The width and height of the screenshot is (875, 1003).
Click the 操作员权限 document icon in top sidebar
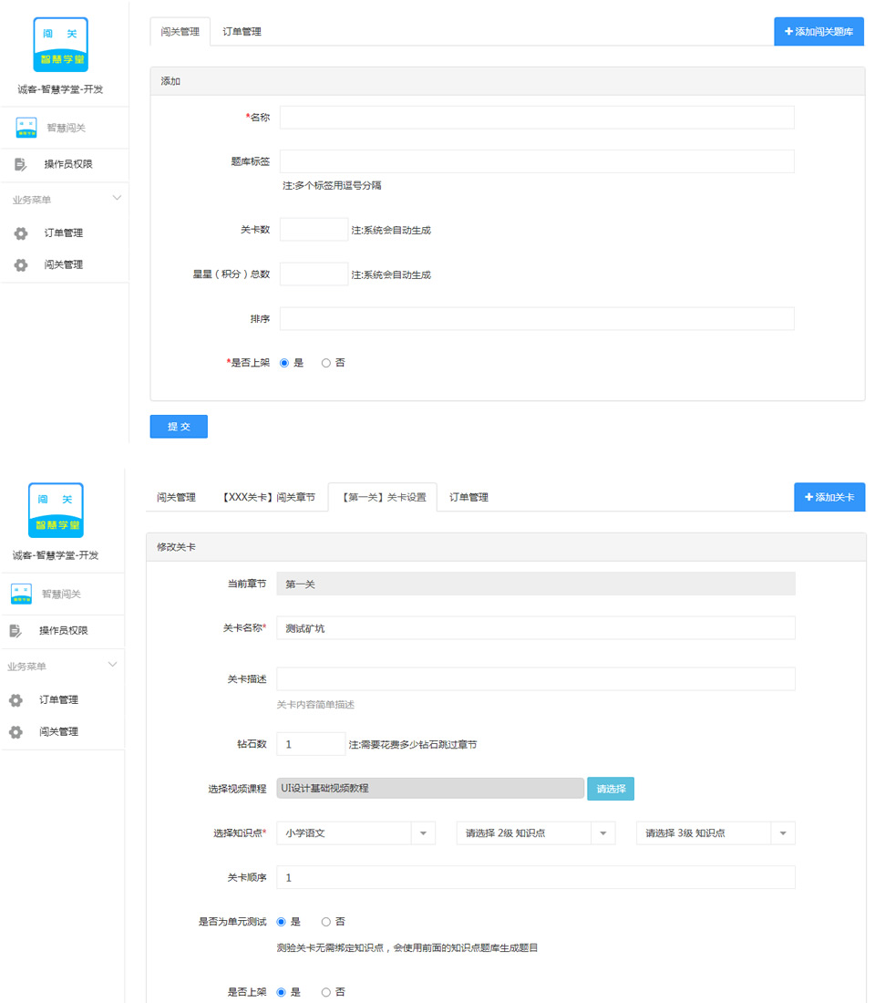click(x=20, y=164)
